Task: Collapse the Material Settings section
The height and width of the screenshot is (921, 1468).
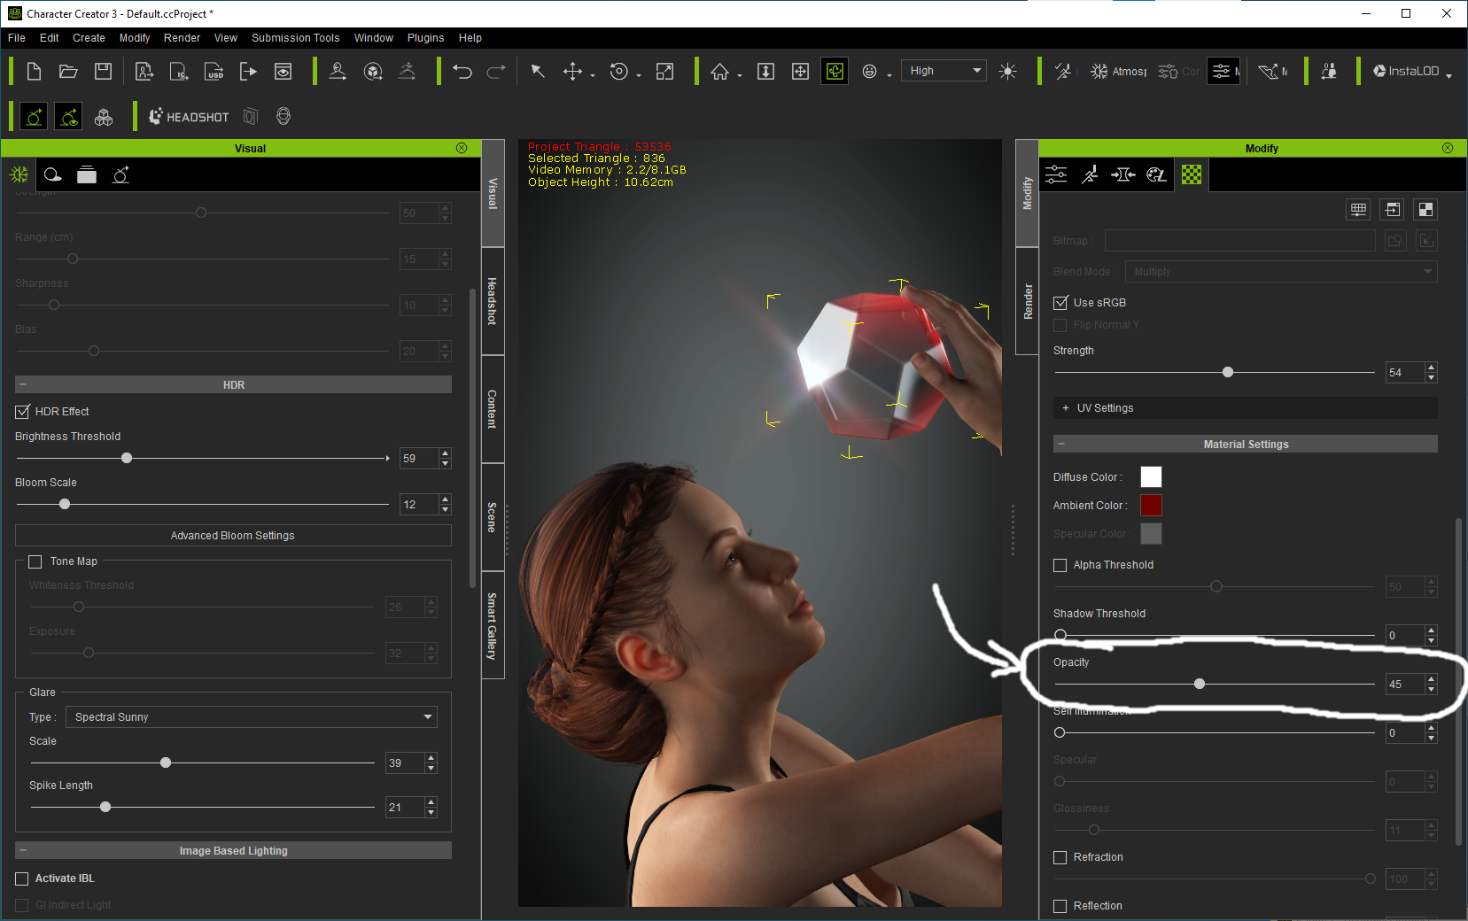Action: [1245, 445]
